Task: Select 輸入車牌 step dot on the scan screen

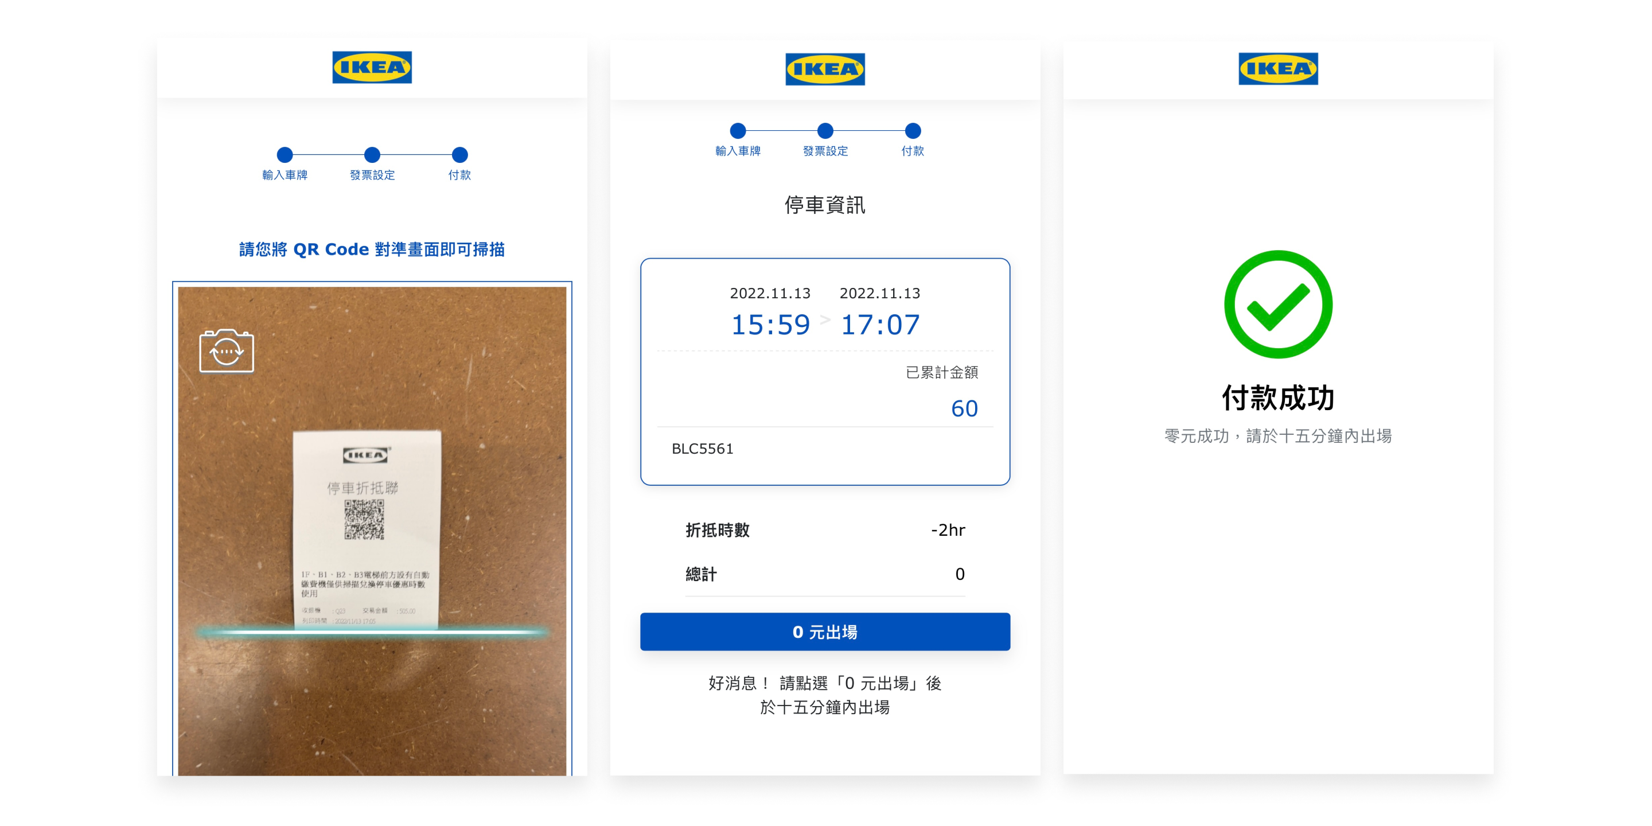Action: 285,154
